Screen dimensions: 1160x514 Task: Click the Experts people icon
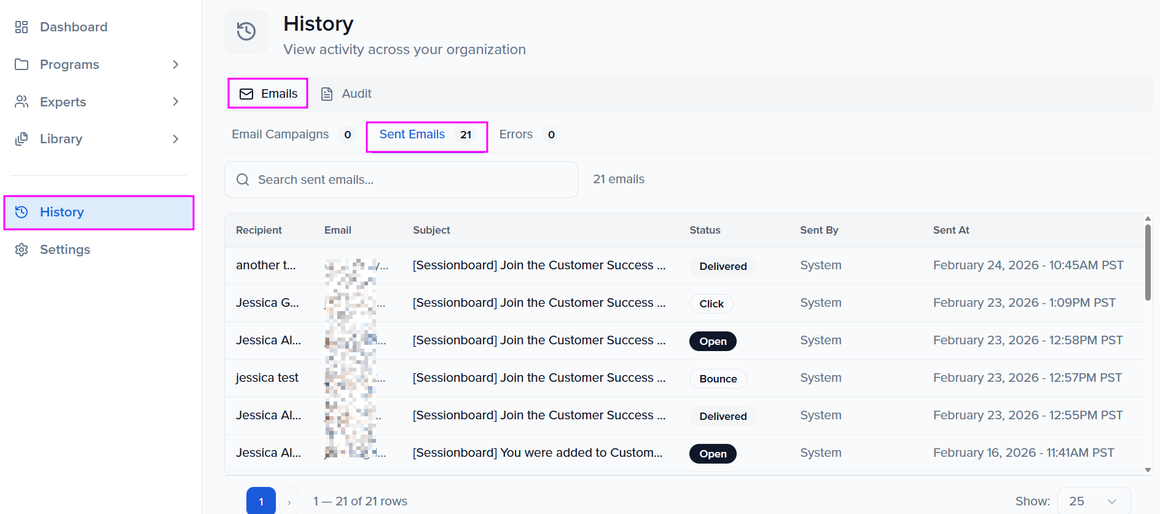[x=22, y=102]
